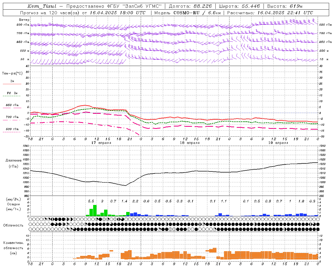Click the 1.1 precipitation total value
Screen dimensions: 333x266
224,201
